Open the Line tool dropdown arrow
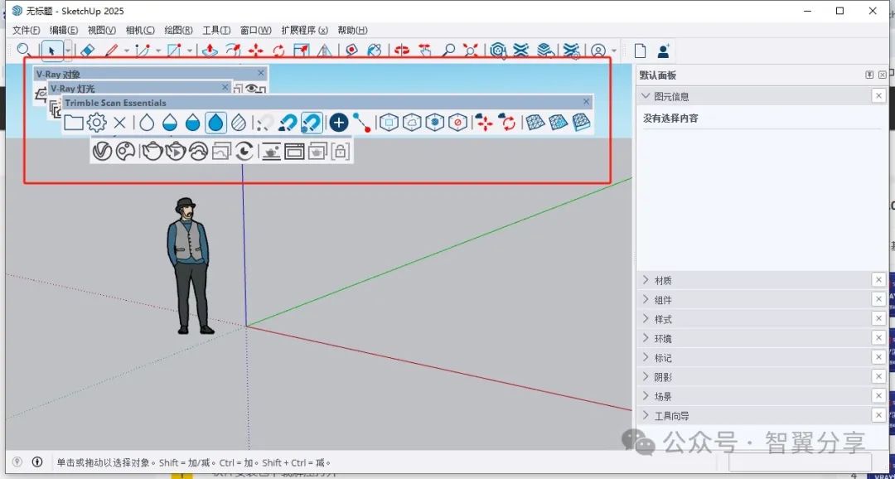The width and height of the screenshot is (895, 479). coord(127,51)
